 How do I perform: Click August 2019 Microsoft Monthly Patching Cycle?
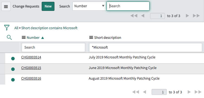pos(124,78)
